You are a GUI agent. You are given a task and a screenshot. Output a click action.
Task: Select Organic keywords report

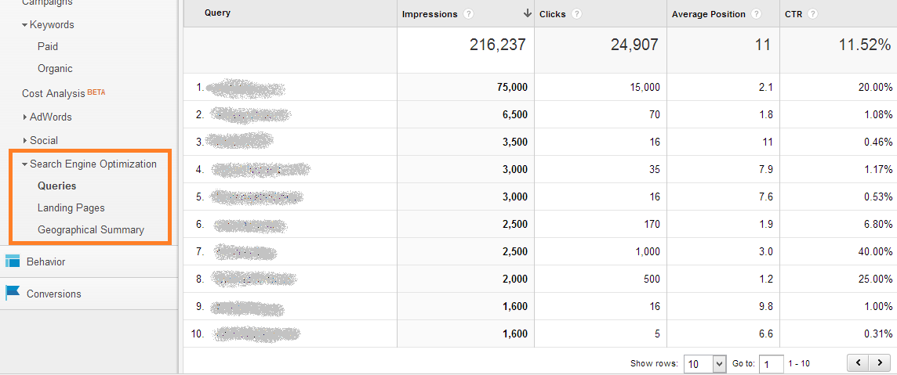coord(55,69)
